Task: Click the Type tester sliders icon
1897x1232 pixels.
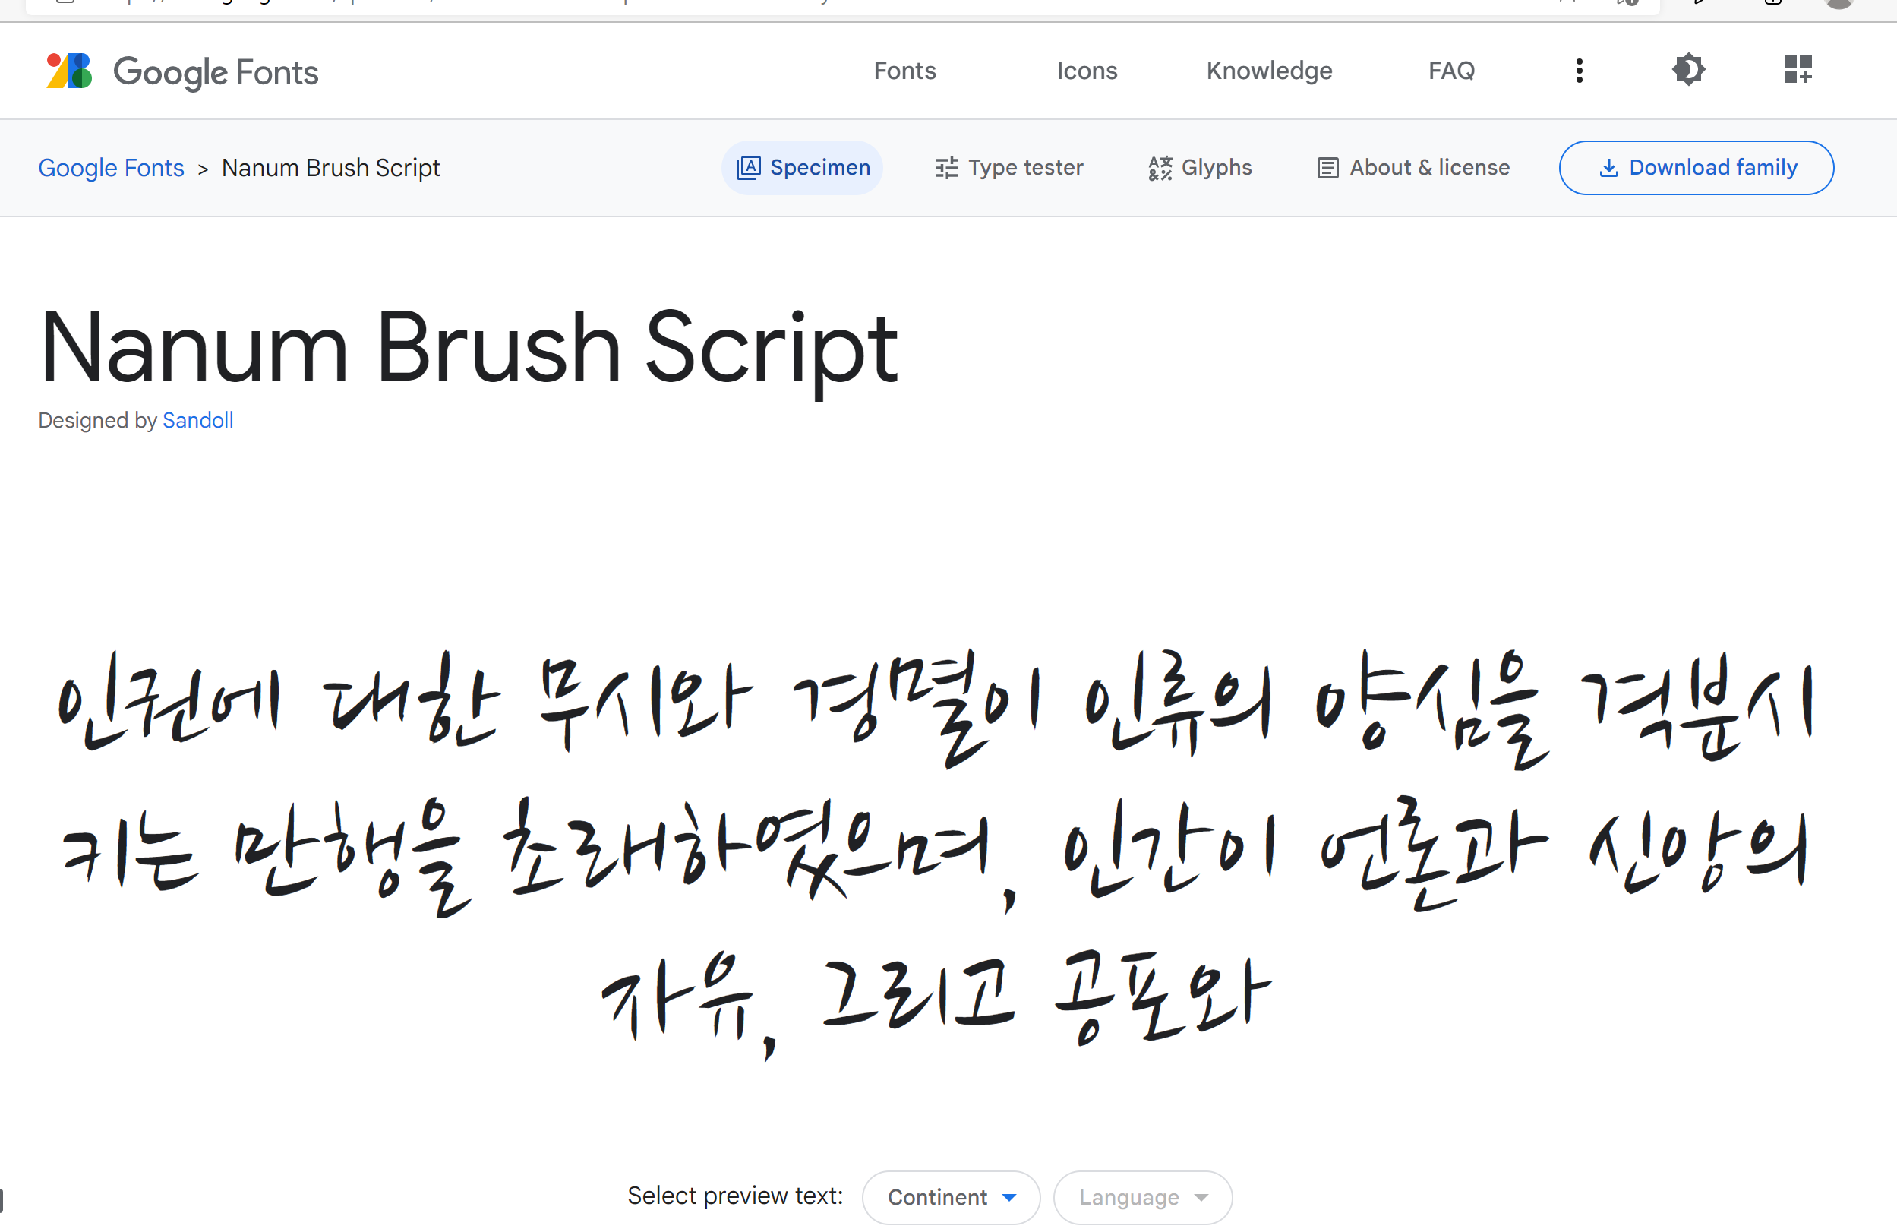Action: (946, 167)
